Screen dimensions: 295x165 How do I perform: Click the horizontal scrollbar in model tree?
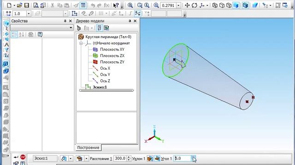[x=106, y=90]
